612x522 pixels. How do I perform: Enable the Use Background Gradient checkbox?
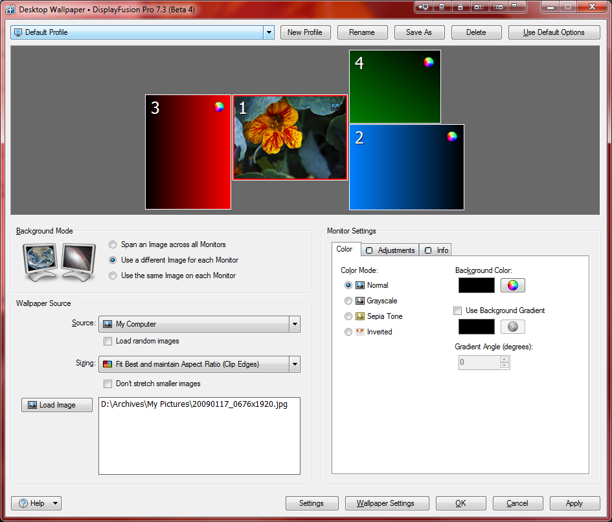pyautogui.click(x=458, y=310)
